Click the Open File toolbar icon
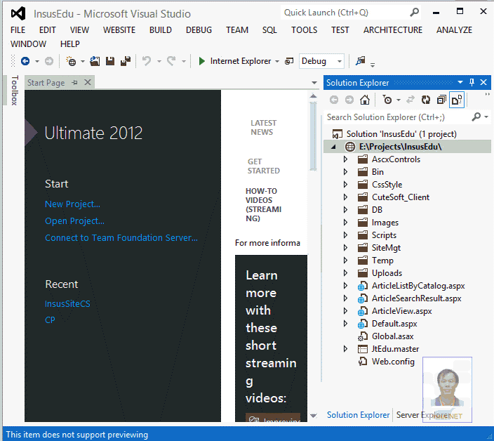 click(95, 61)
